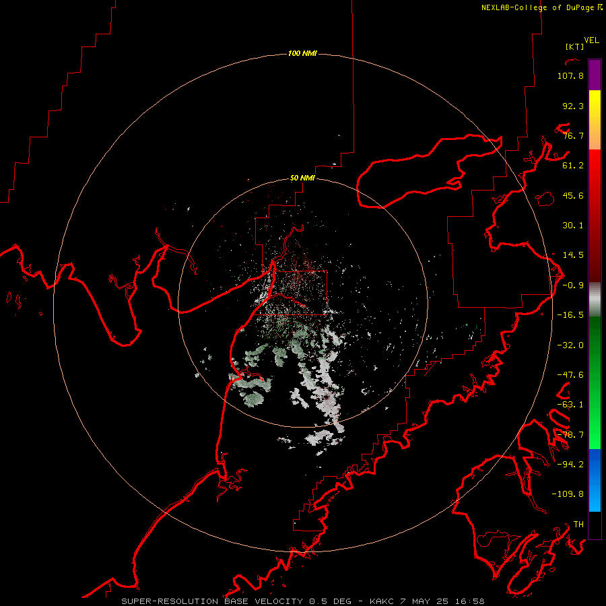Click the yellow-orange segment of the color bar

pyautogui.click(x=595, y=120)
